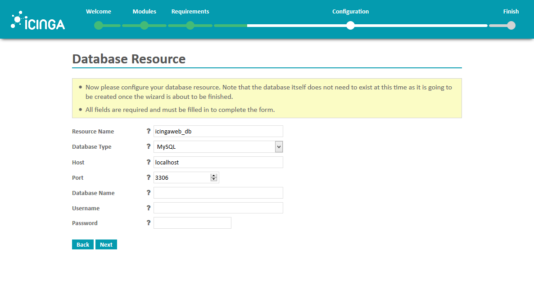
Task: Click the Configuration step progress dot
Action: 350,26
